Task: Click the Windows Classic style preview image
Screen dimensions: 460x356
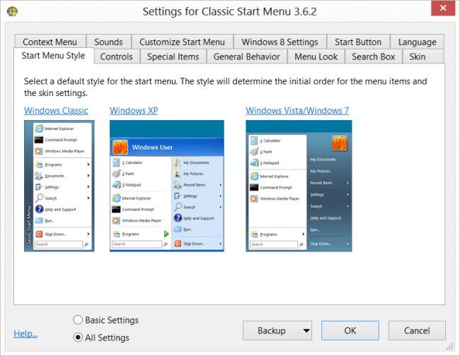Action: click(x=59, y=186)
